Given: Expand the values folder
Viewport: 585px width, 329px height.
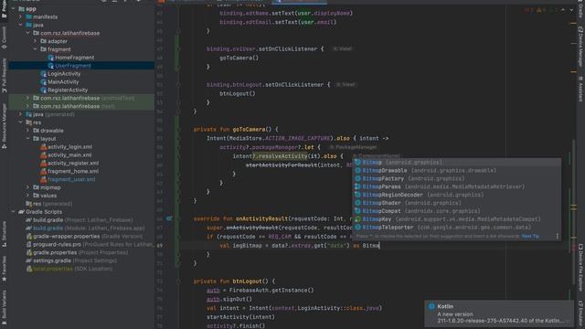Looking at the screenshot, I should (28, 196).
